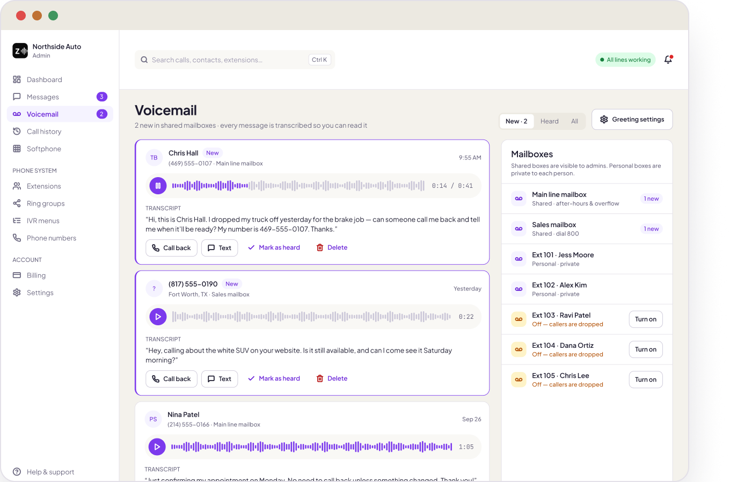Open the Dashboard page in the sidebar
The height and width of the screenshot is (482, 730).
(60, 79)
